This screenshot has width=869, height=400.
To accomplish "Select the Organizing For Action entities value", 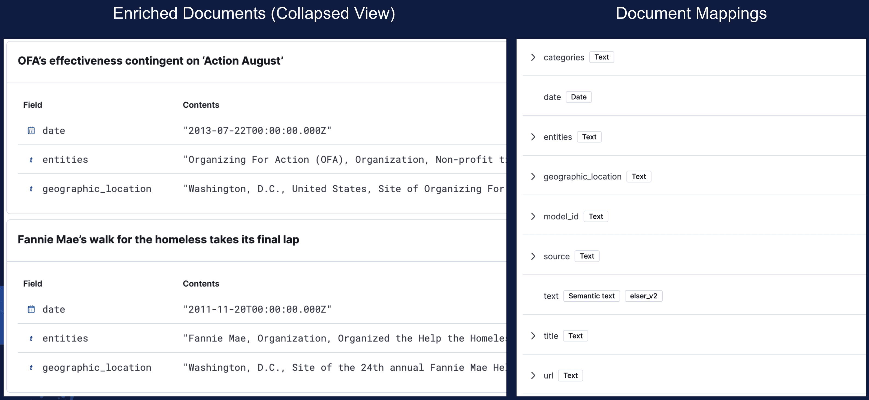I will (344, 160).
